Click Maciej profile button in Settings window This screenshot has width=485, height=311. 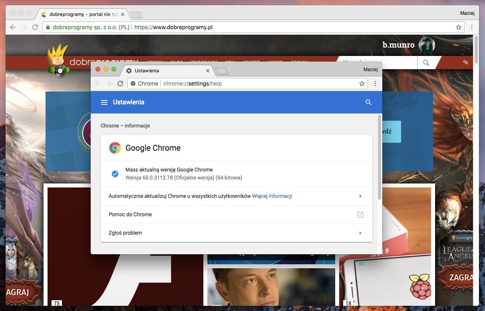tap(370, 70)
